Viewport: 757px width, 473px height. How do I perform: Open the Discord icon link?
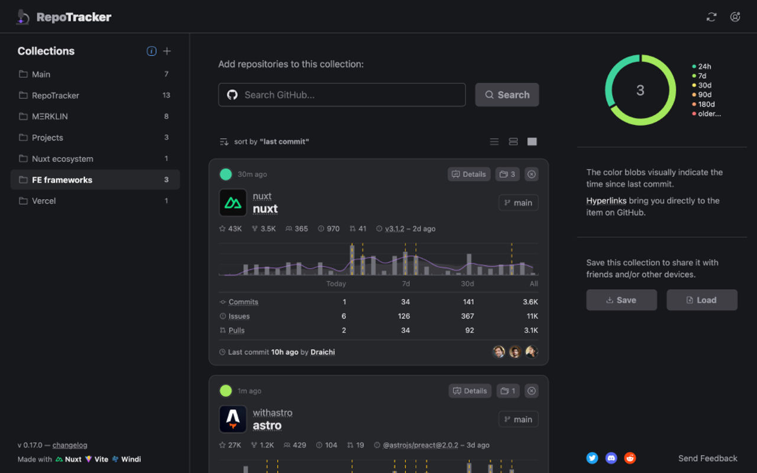[612, 458]
